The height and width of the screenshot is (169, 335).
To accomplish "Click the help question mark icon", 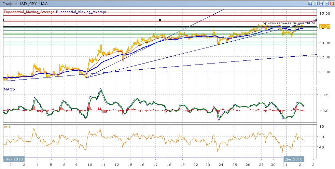I will [x=310, y=4].
